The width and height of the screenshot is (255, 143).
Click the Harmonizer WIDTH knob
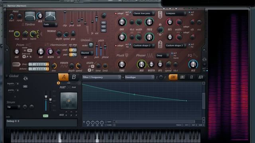tap(51, 52)
